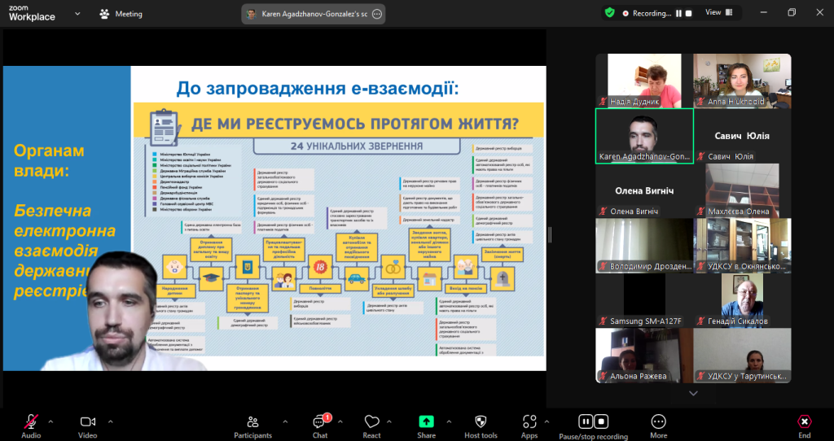Toggle the Video camera button
The height and width of the screenshot is (441, 834).
pyautogui.click(x=88, y=421)
